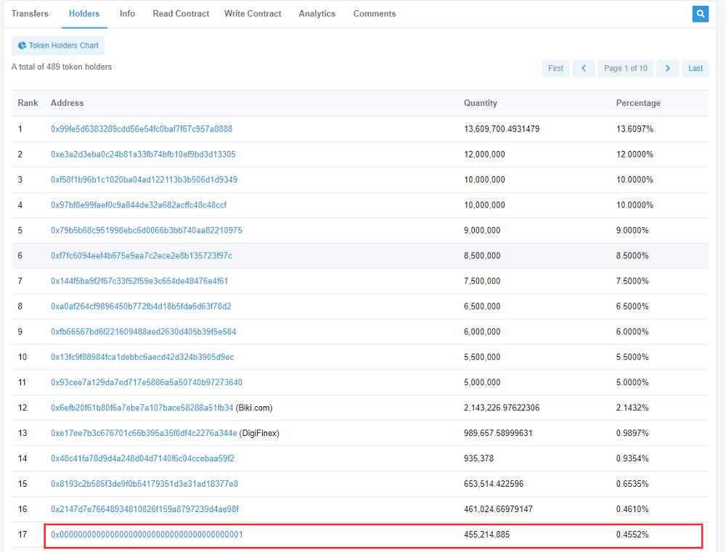This screenshot has width=726, height=552.
Task: Select the Holders tab
Action: click(83, 14)
